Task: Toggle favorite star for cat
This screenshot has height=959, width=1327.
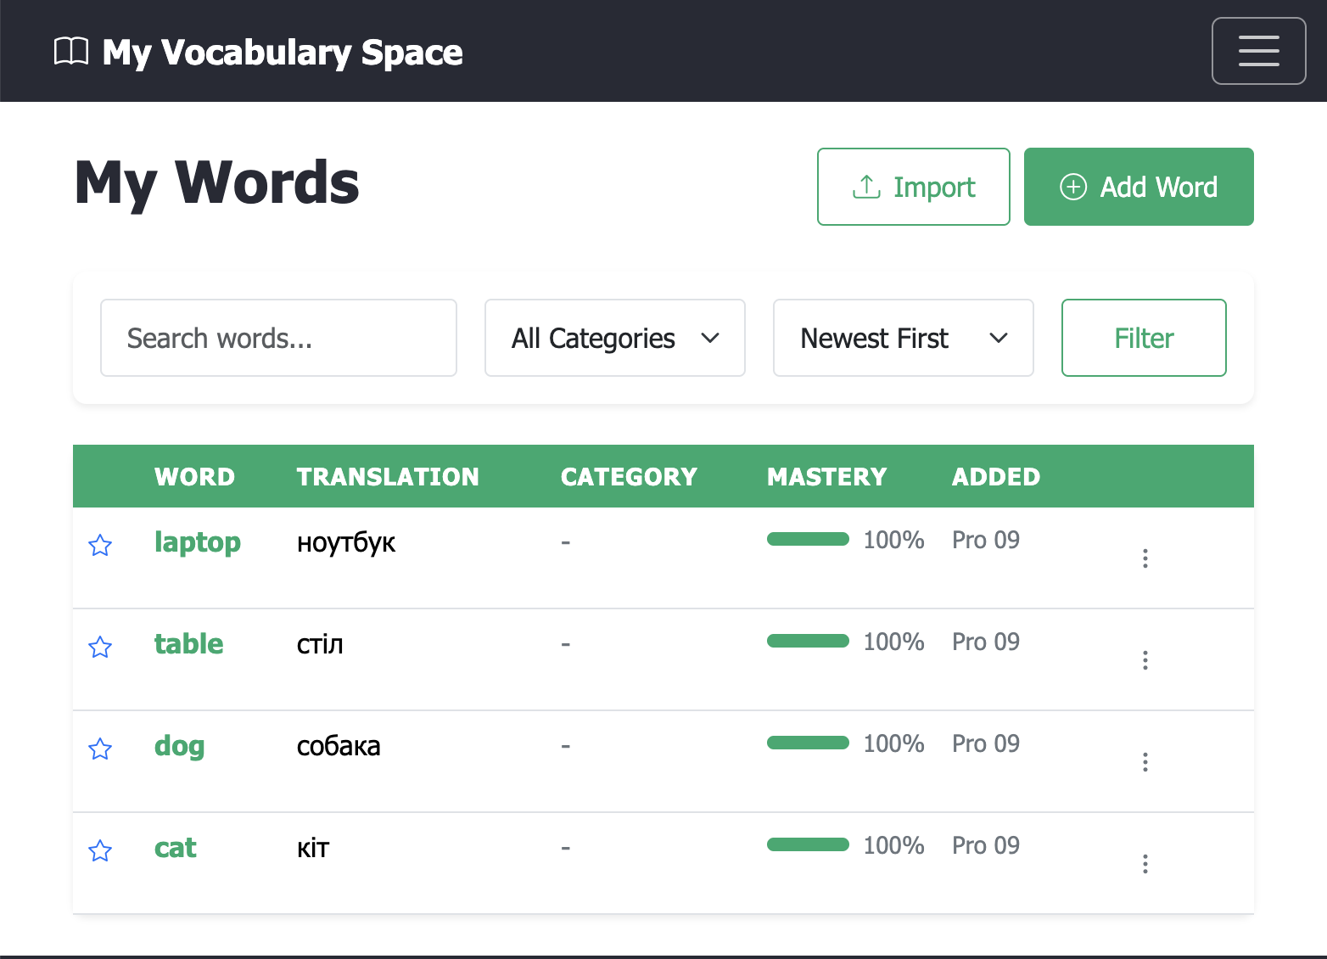Action: 100,850
